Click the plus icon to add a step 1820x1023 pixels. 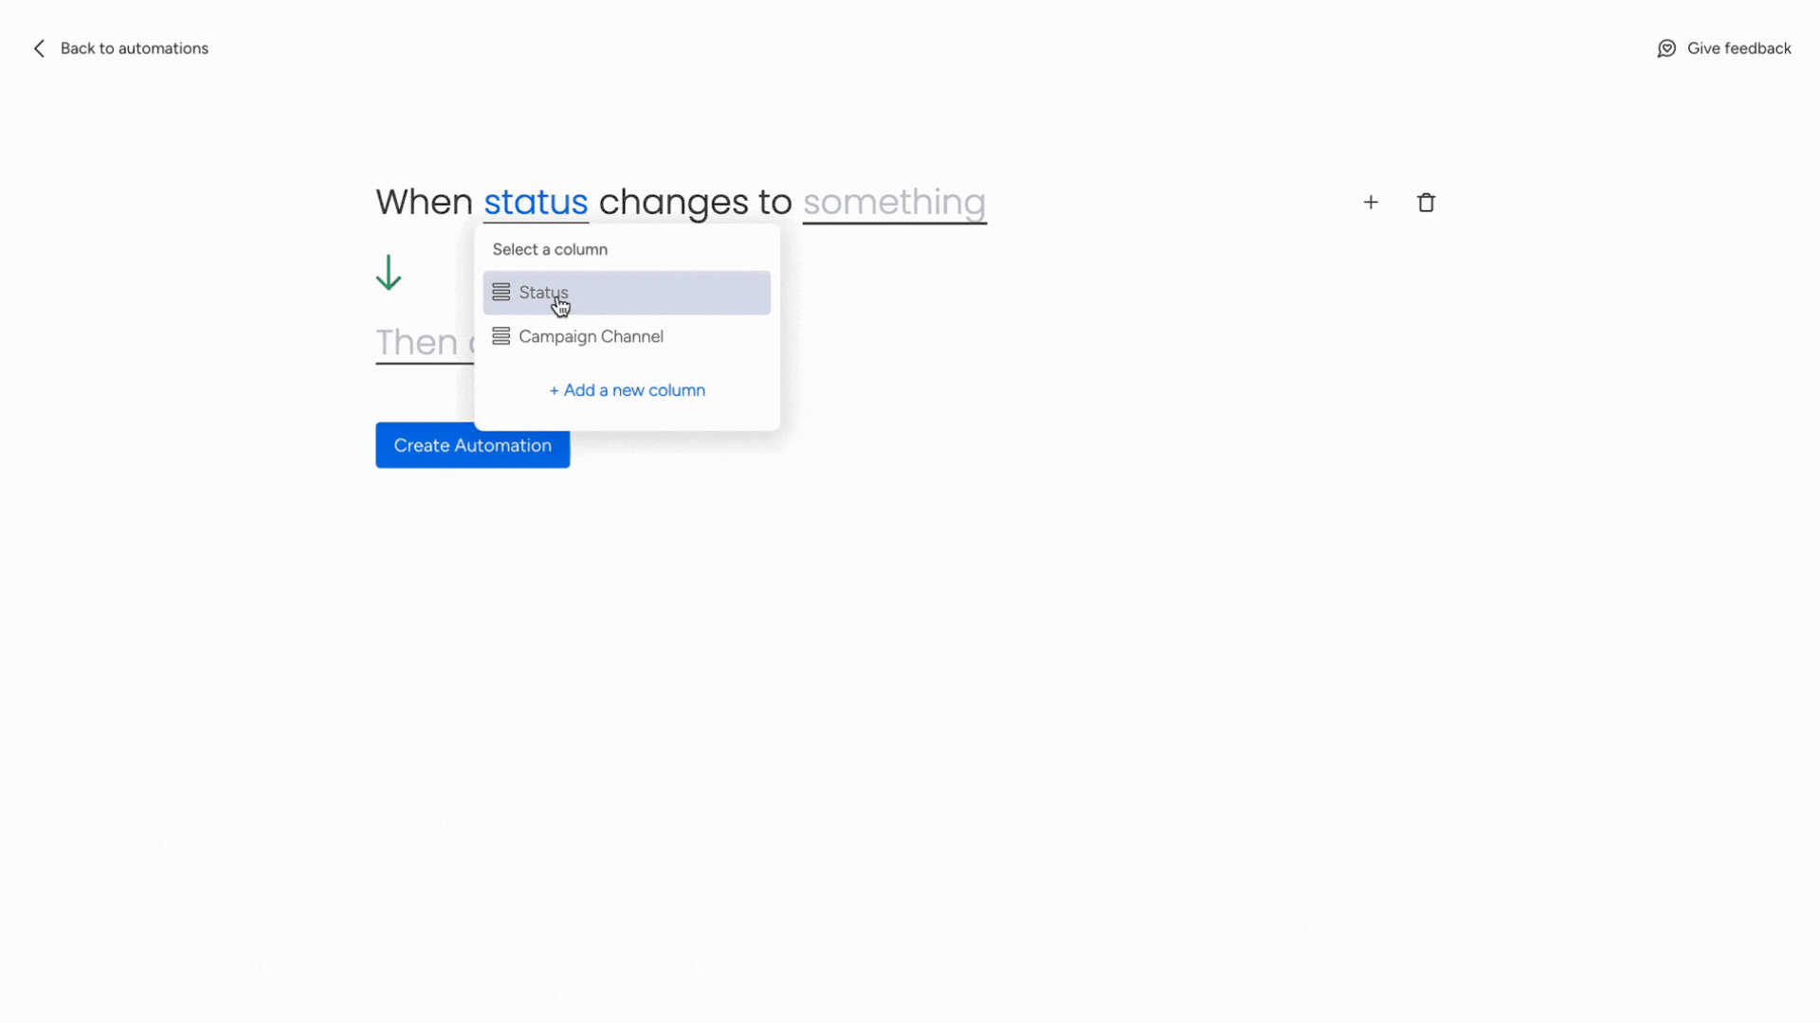coord(1371,202)
